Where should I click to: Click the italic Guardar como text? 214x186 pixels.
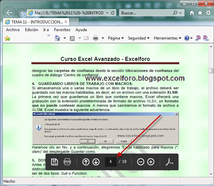(83, 152)
